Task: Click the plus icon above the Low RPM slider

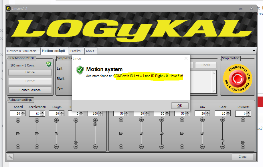Action: [x=243, y=120]
